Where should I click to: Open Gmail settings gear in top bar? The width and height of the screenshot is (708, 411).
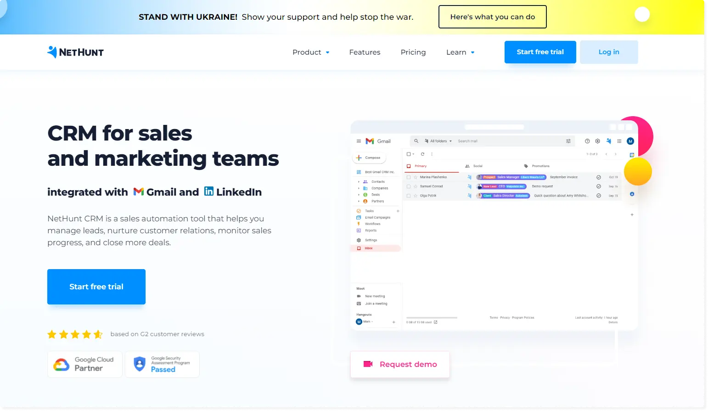pyautogui.click(x=597, y=141)
